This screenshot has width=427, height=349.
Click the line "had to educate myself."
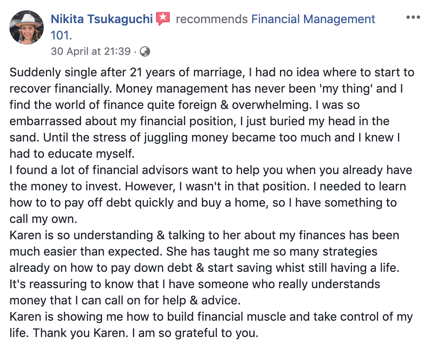point(72,153)
